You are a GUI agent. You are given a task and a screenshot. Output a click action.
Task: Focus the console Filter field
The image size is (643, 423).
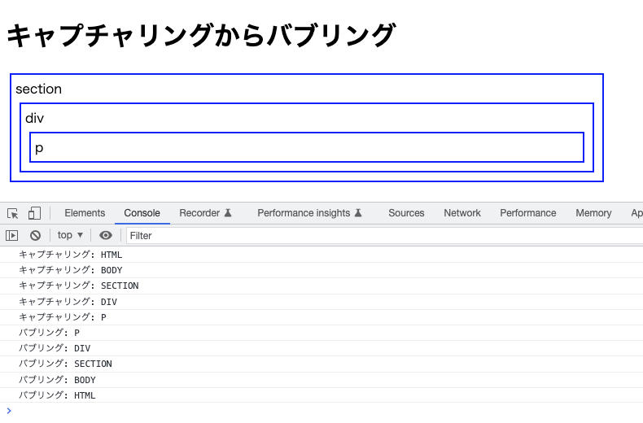pos(385,236)
